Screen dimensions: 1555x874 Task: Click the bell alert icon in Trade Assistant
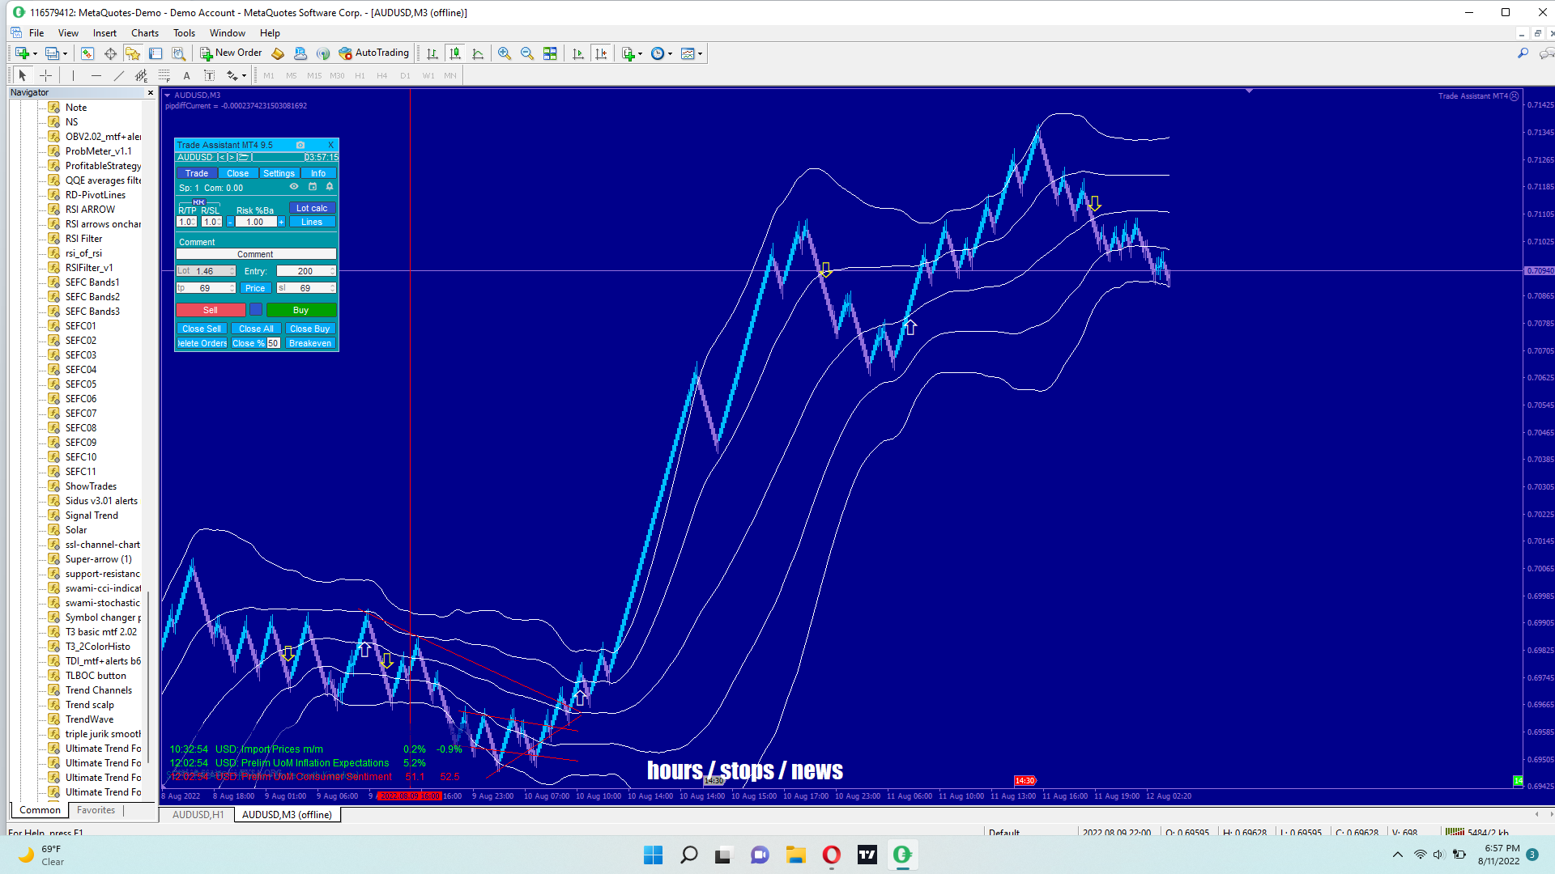330,187
